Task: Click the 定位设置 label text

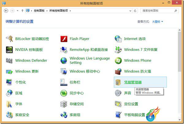Action: [x=131, y=104]
